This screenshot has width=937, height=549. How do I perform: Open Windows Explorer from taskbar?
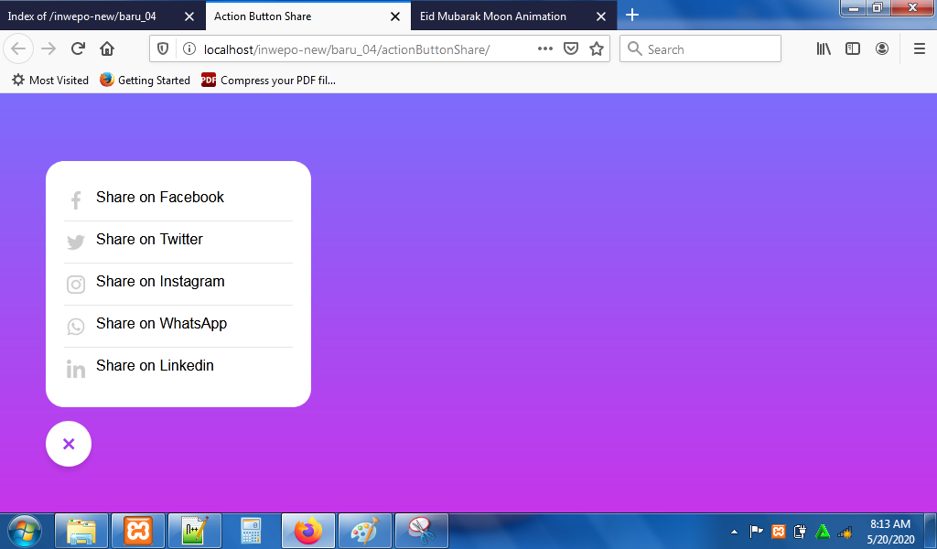81,531
